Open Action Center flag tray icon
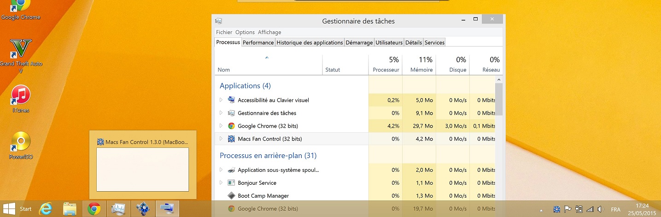This screenshot has width=661, height=217. (x=567, y=209)
